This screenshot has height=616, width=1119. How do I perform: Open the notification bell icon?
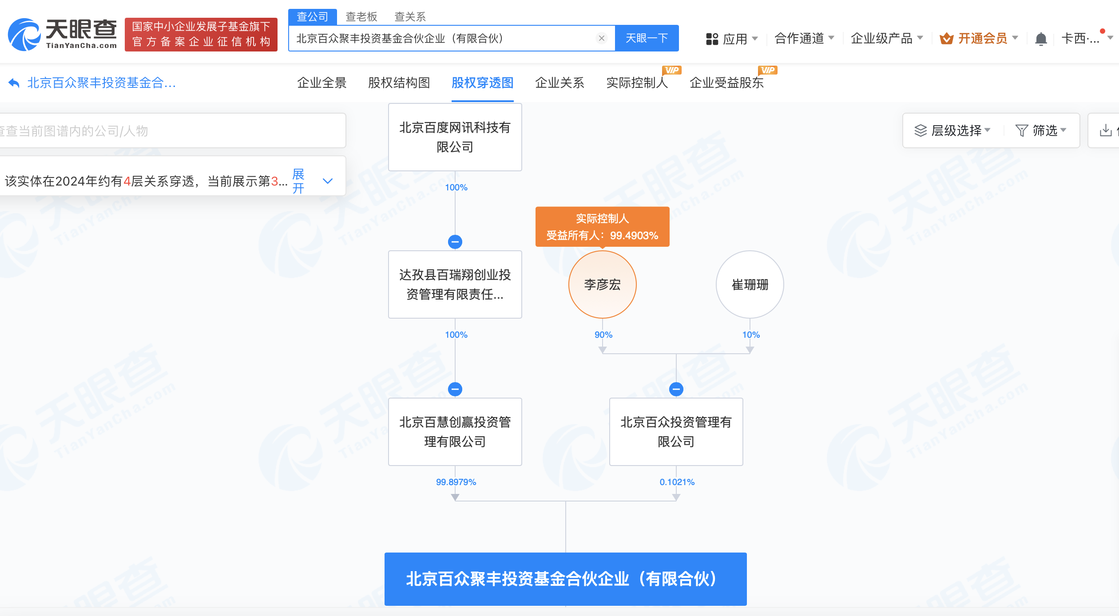coord(1041,39)
